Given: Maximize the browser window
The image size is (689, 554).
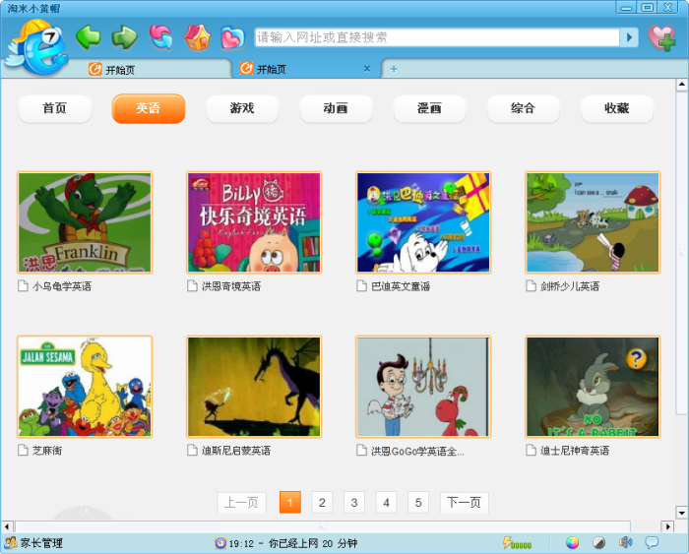Looking at the screenshot, I should 648,7.
